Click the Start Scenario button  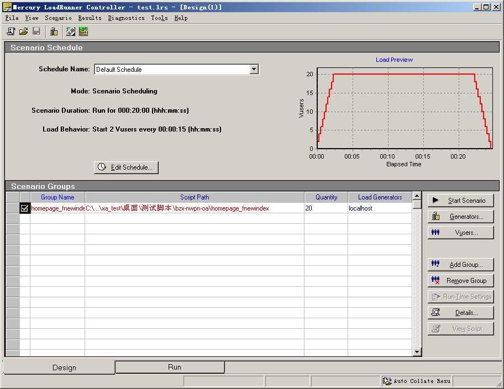(460, 201)
